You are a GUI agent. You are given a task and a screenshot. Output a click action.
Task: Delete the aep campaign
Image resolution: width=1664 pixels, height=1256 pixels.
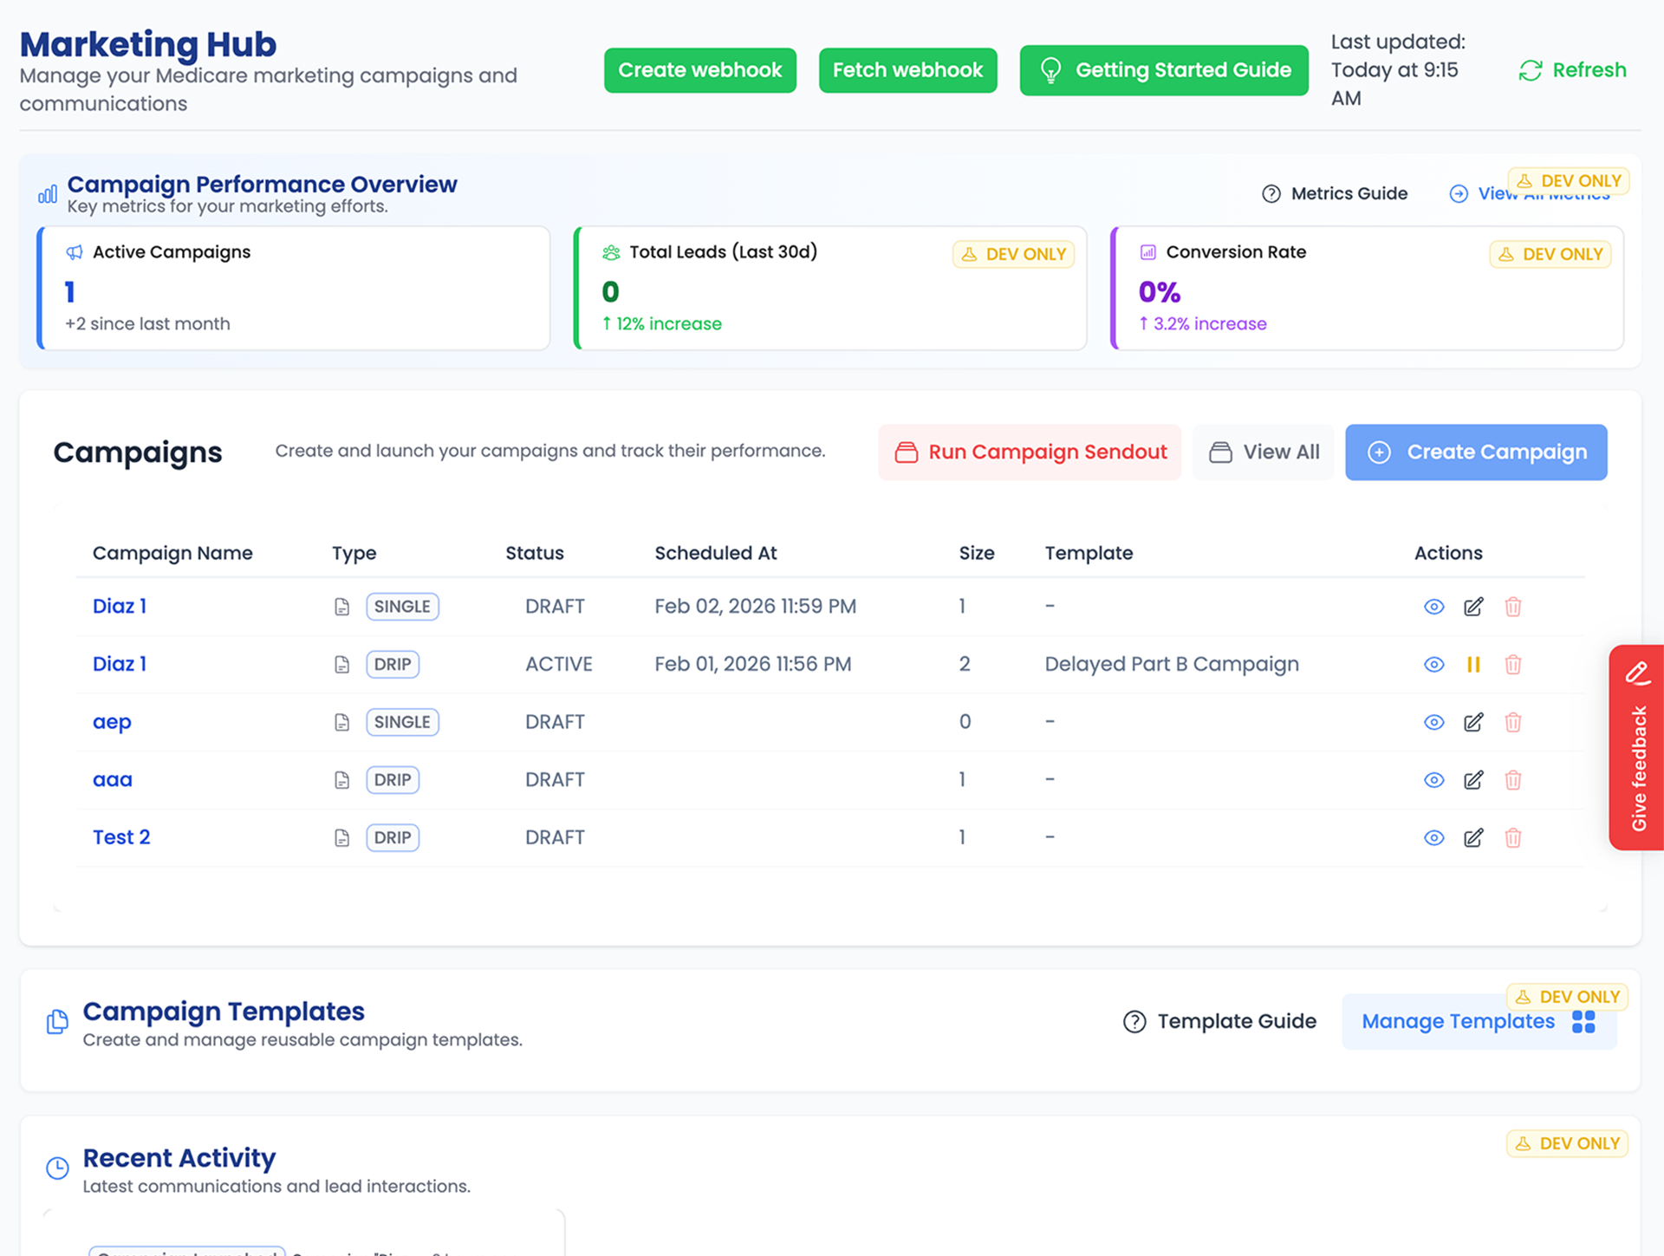coord(1512,722)
